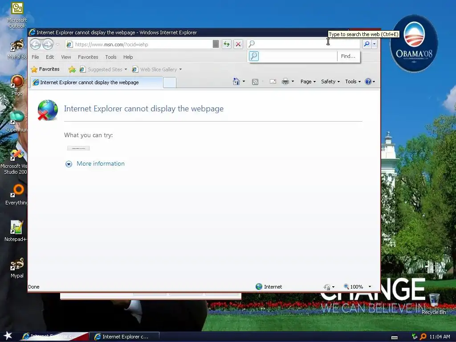456x342 pixels.
Task: Select the 'Internet Explorer cannot display' tab
Action: pyautogui.click(x=97, y=82)
